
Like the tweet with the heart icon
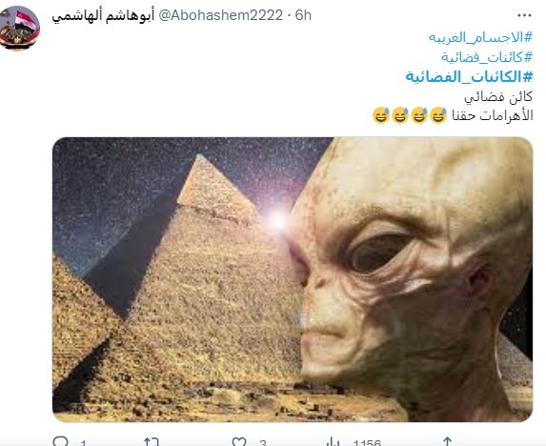point(239,441)
